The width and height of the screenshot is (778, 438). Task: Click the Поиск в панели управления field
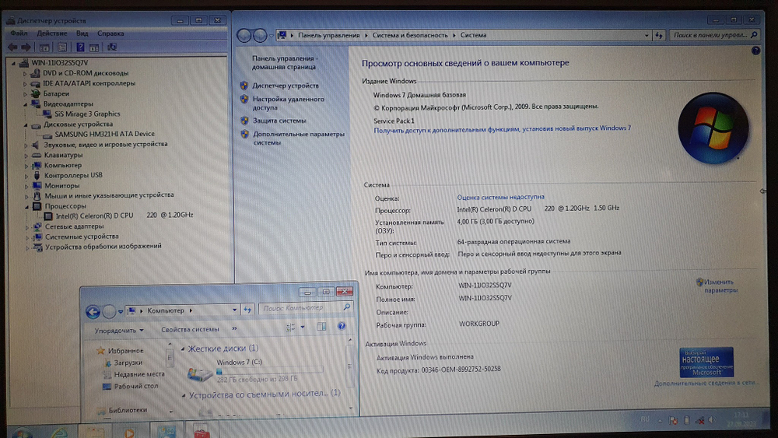[714, 35]
